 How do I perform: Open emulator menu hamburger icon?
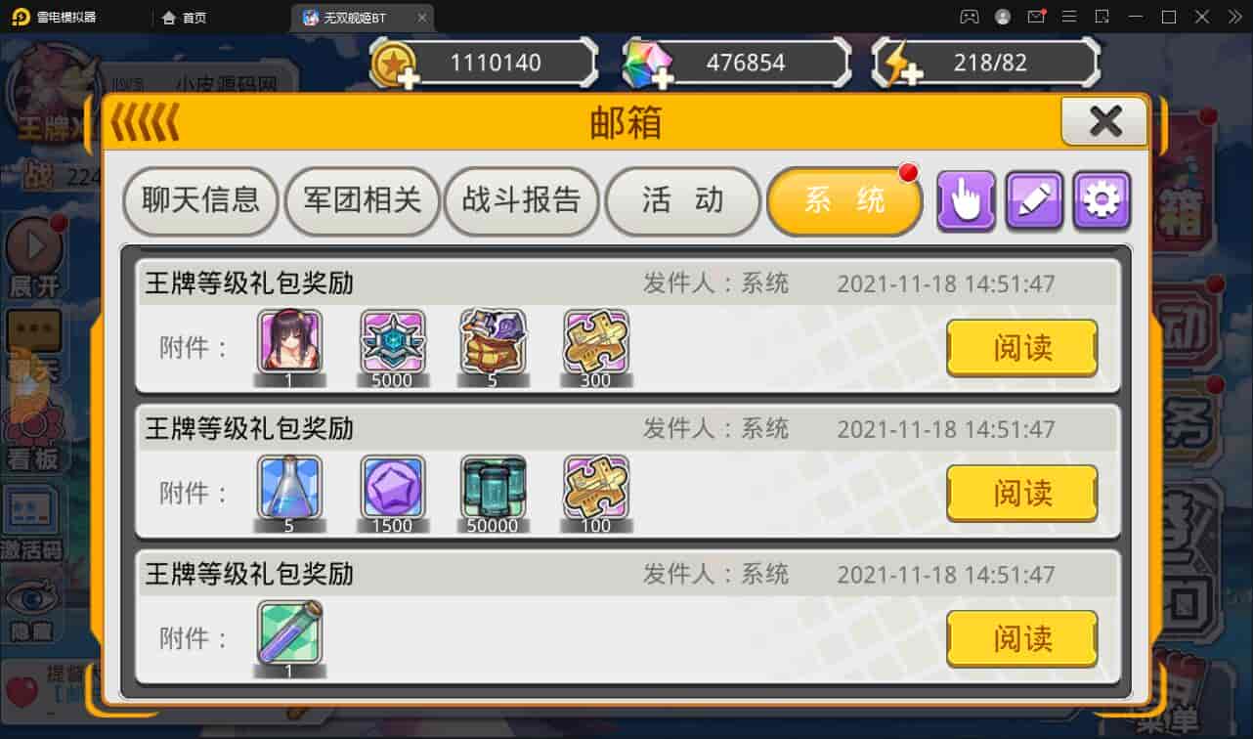(1069, 17)
